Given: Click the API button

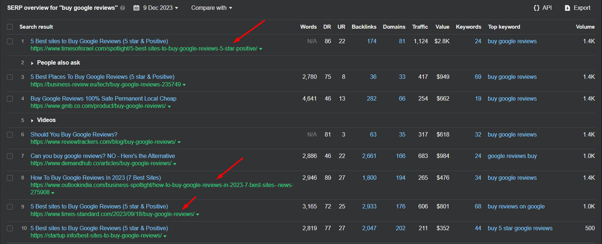Looking at the screenshot, I should coord(542,8).
